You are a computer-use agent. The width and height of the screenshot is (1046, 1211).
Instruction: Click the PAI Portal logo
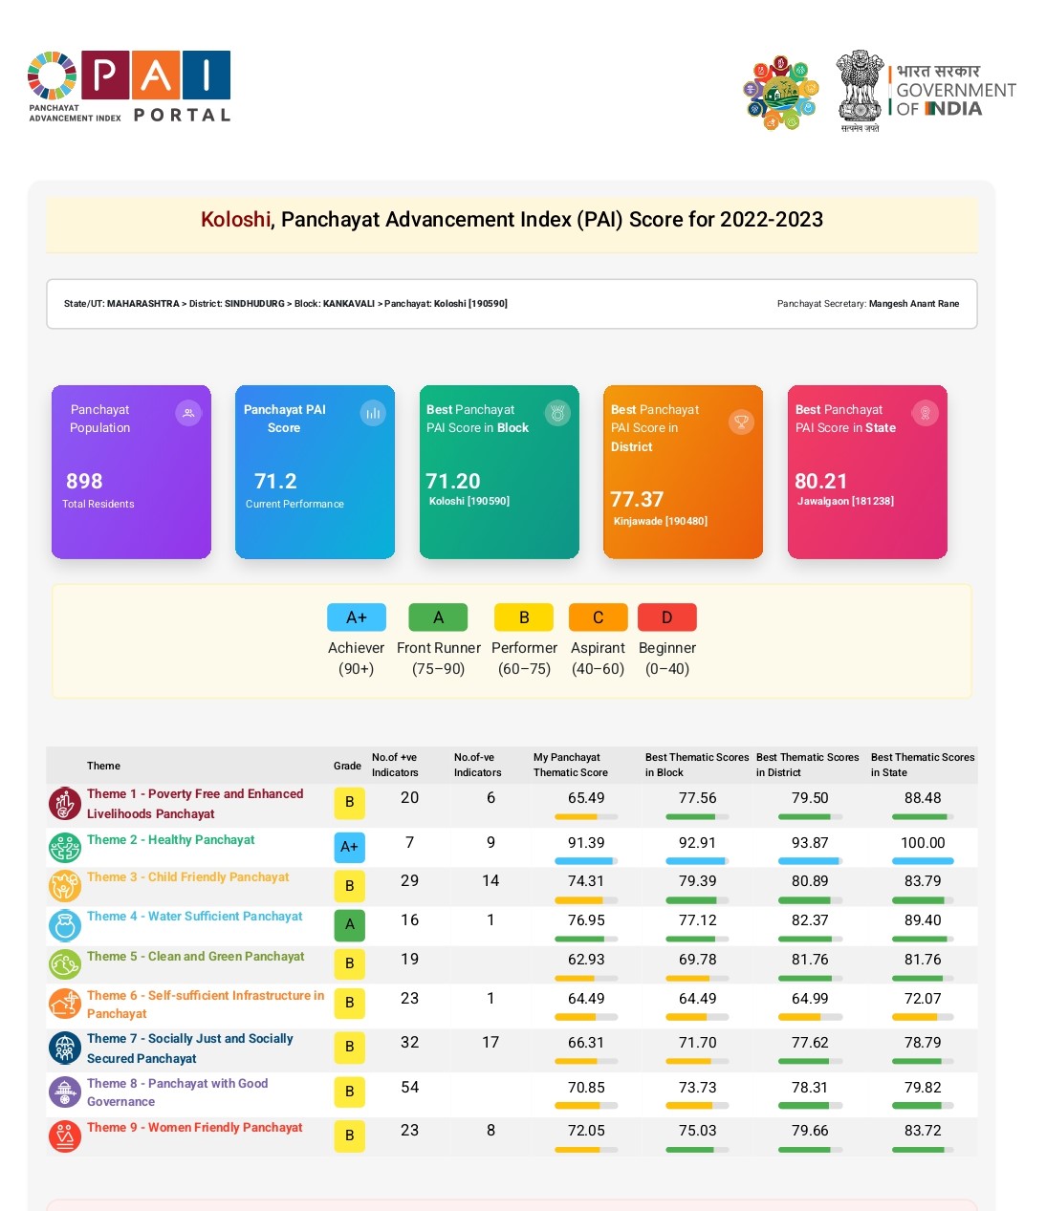click(129, 87)
